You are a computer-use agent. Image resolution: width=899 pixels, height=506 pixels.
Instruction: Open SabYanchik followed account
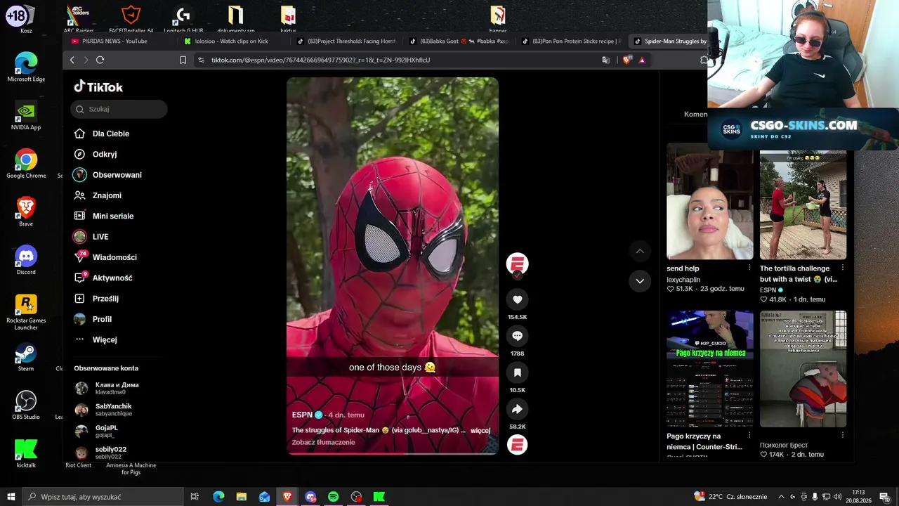click(103, 410)
